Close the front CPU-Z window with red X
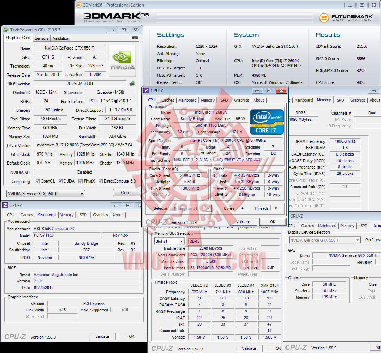Viewport: 381px width, 353px height. [x=281, y=91]
